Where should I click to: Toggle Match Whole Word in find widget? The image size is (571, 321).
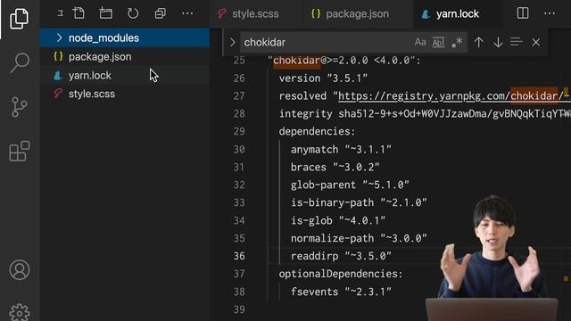click(438, 42)
